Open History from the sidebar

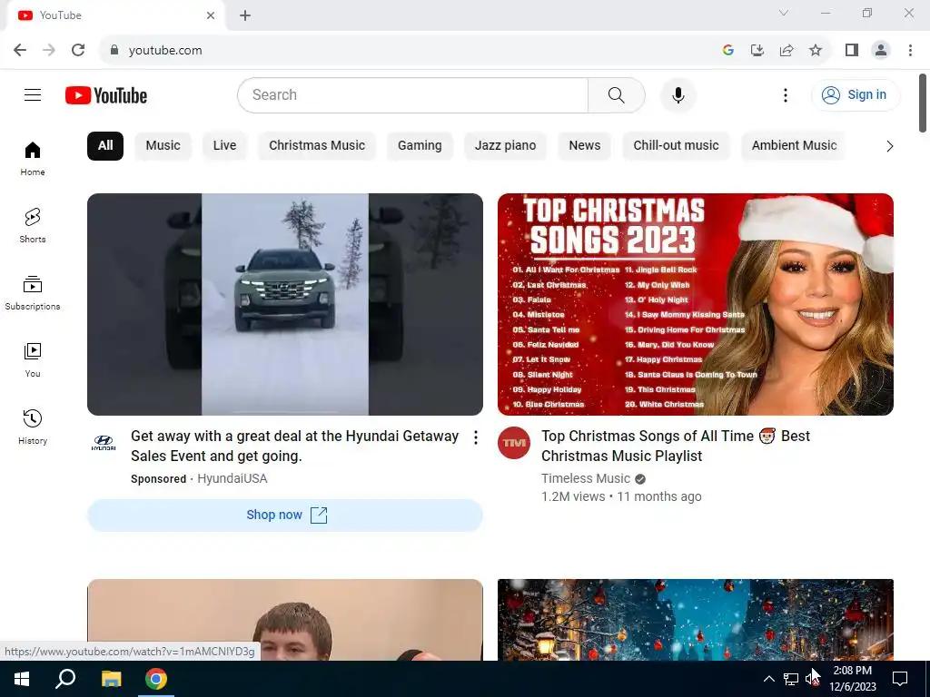click(x=33, y=427)
